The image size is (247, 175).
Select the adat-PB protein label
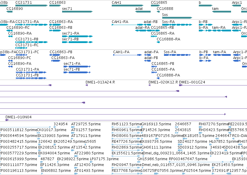[x=151, y=58]
